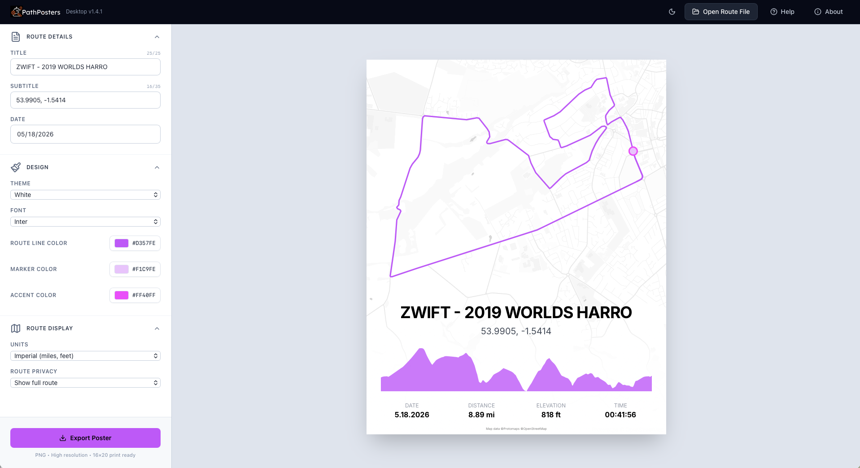
Task: Click the Subtitle input field
Action: pos(85,100)
